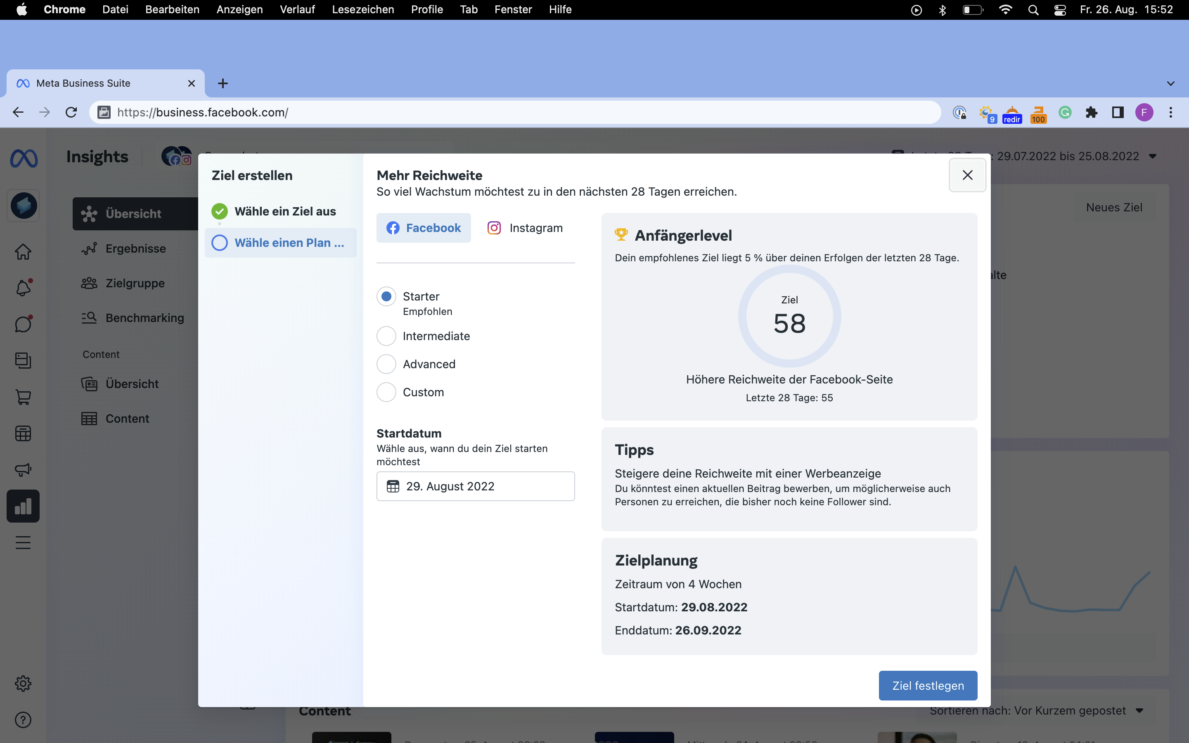
Task: Open the settings gear in the sidebar
Action: coord(23,684)
